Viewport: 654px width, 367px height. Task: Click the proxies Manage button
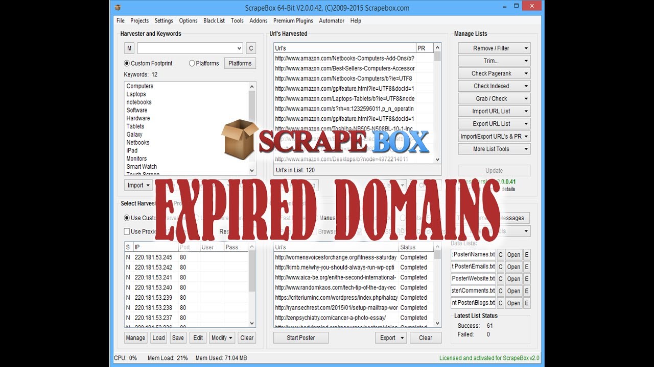click(136, 338)
